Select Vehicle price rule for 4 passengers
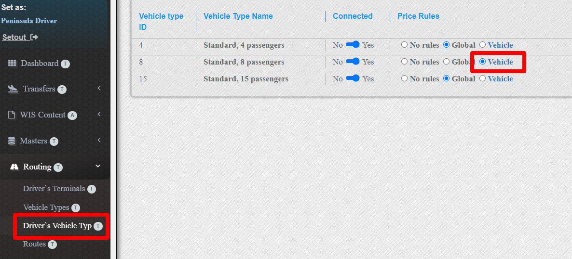The image size is (572, 259). (x=482, y=45)
